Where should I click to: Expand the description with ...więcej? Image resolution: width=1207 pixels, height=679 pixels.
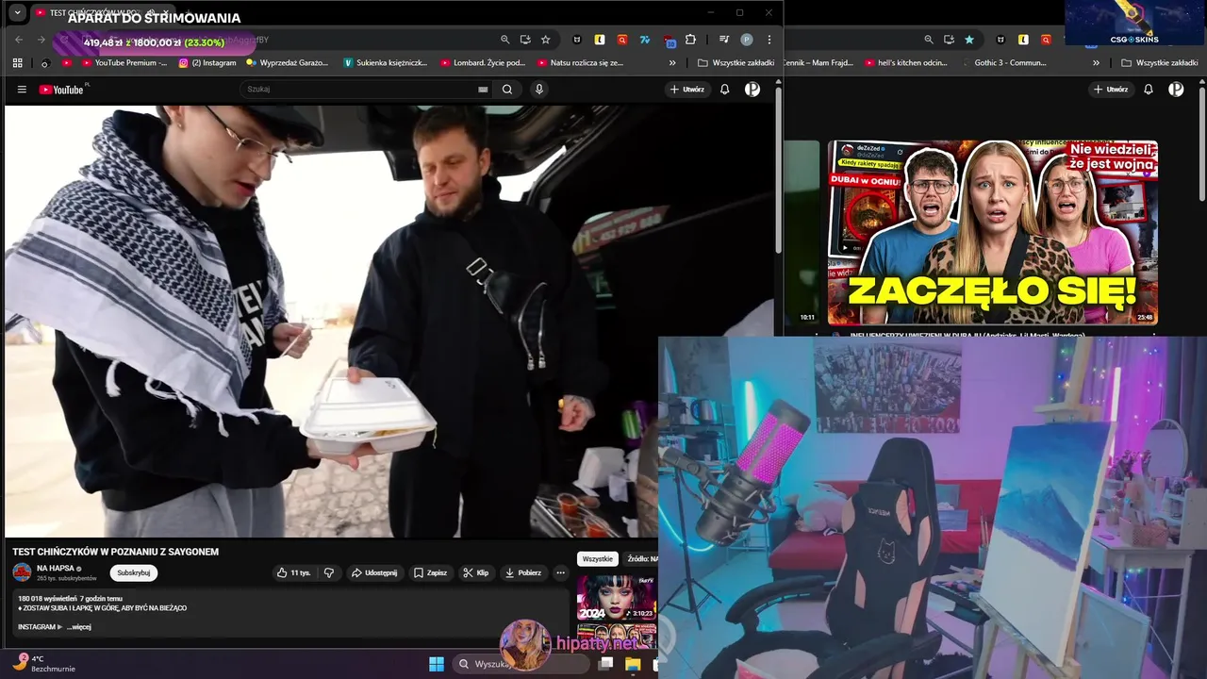[x=79, y=627]
